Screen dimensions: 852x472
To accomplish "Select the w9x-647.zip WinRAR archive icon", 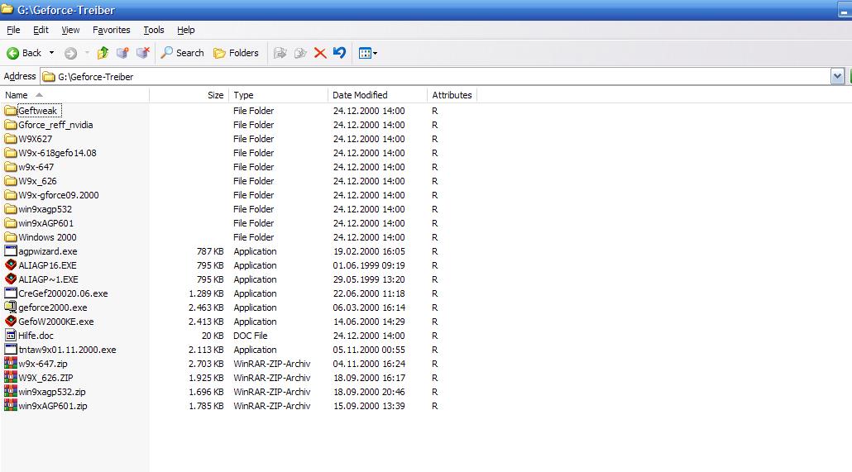I will point(10,364).
